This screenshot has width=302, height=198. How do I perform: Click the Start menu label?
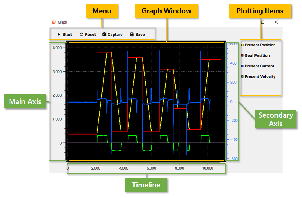click(67, 35)
